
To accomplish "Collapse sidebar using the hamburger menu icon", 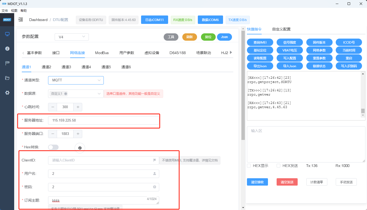I will (21, 20).
